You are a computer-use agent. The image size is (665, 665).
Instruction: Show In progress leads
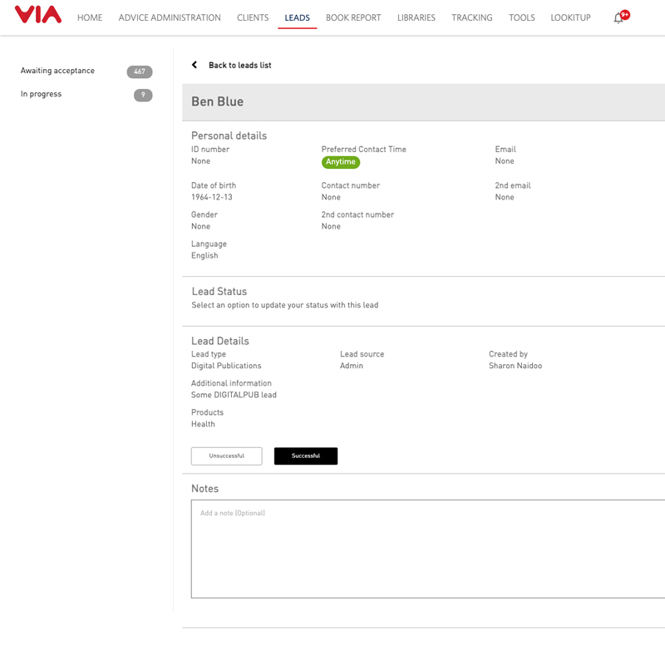41,94
